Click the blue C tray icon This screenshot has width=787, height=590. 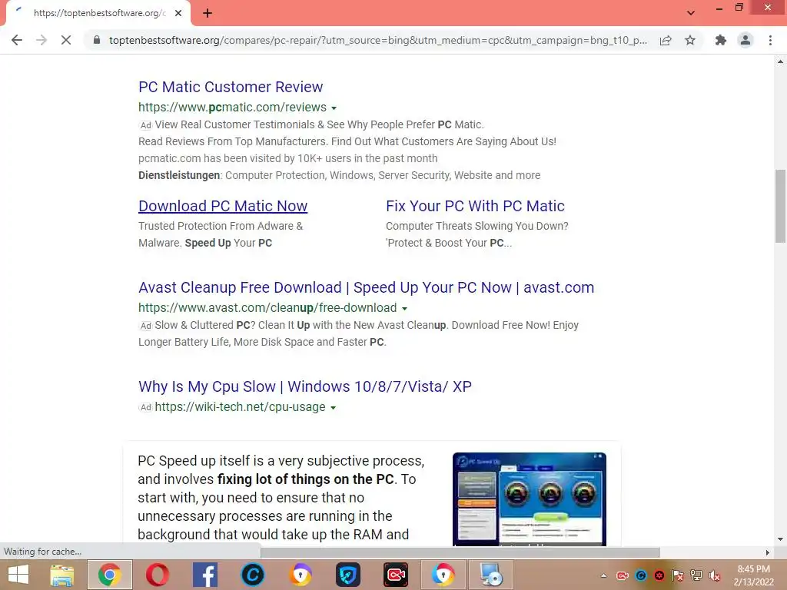[641, 575]
